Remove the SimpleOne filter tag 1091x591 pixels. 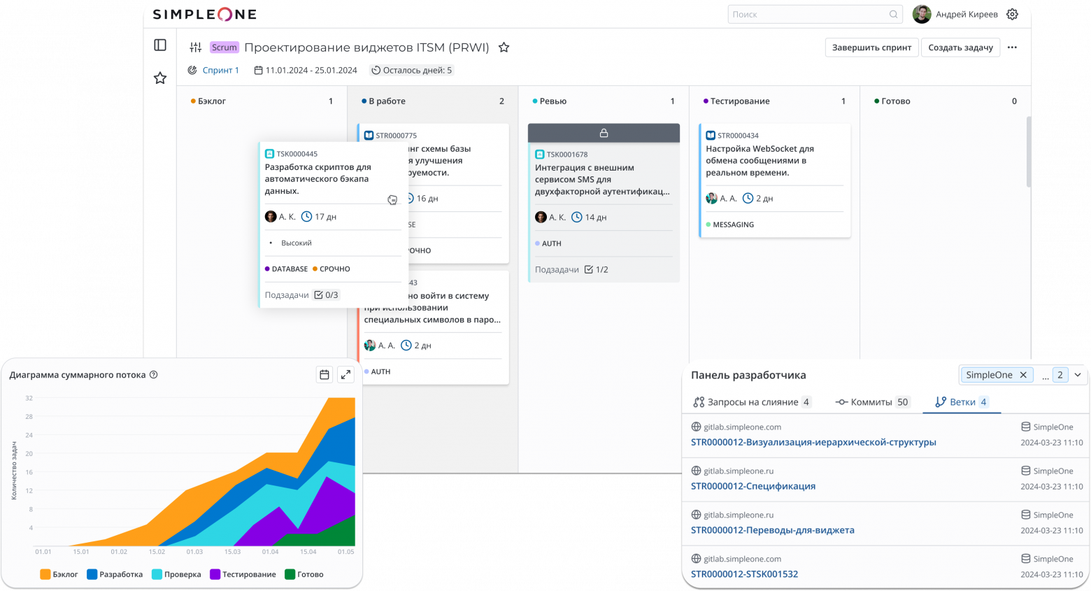1023,375
